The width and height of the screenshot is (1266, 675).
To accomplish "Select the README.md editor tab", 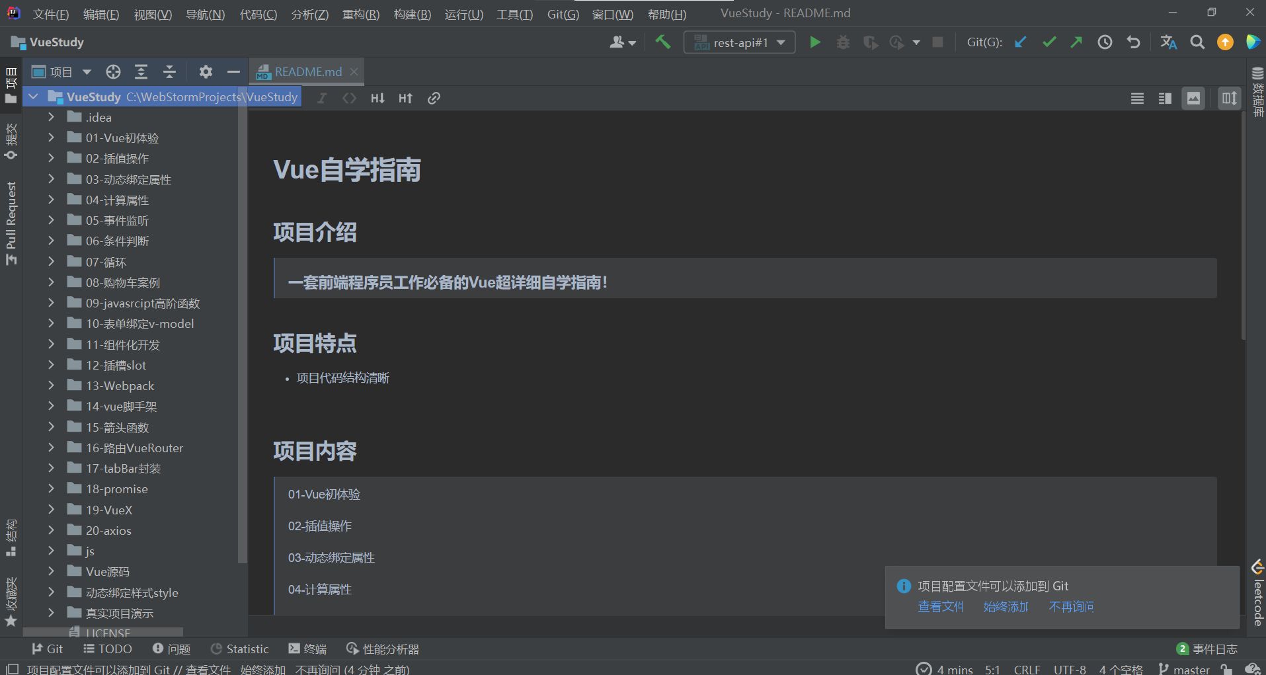I will [x=307, y=71].
